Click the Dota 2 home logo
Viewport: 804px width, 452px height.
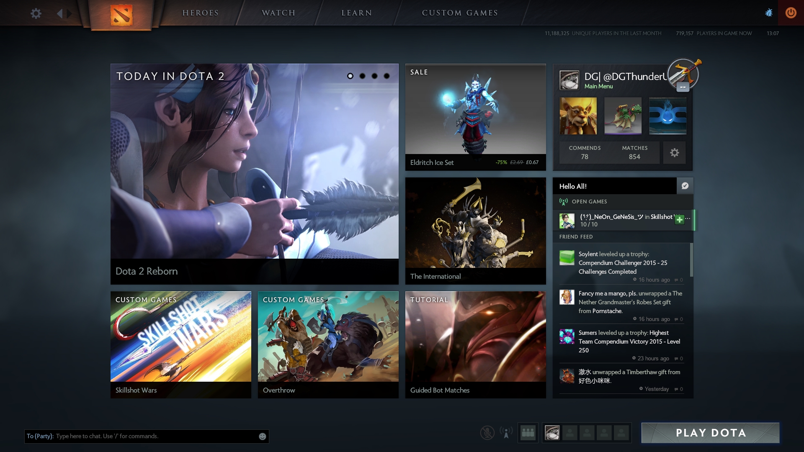[121, 15]
